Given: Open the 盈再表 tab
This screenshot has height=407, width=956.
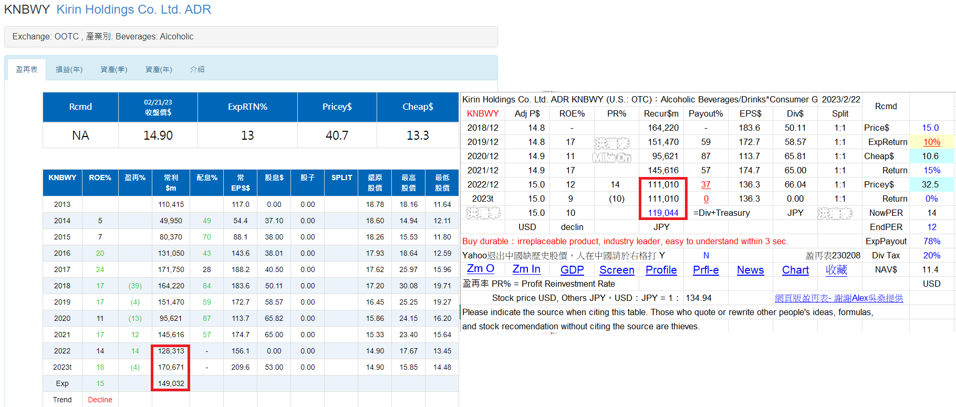Looking at the screenshot, I should (x=27, y=69).
